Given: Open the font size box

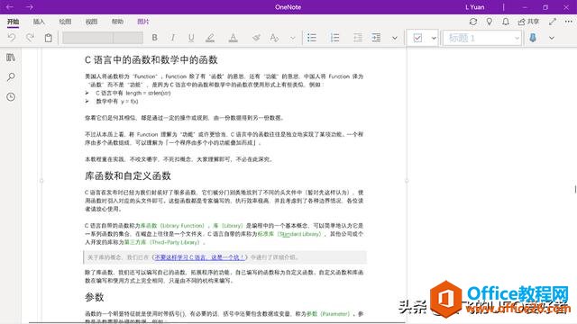Looking at the screenshot, I should [x=128, y=38].
